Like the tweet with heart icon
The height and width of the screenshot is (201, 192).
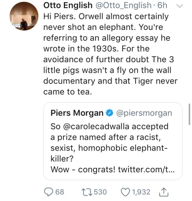(124, 192)
